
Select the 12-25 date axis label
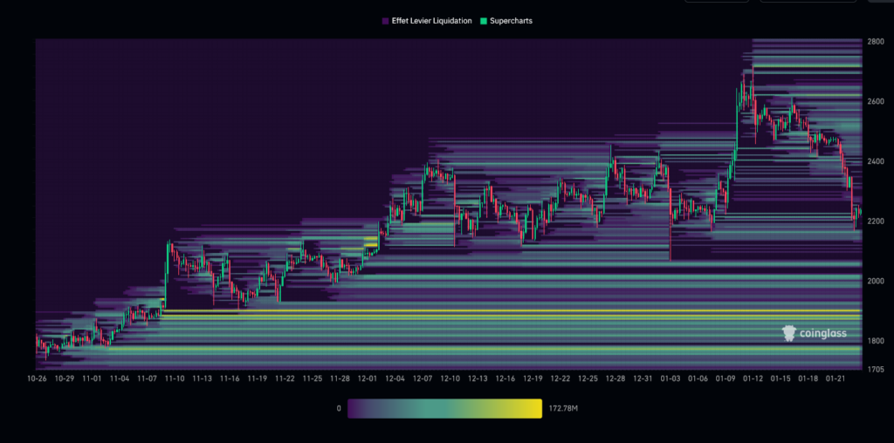[588, 378]
